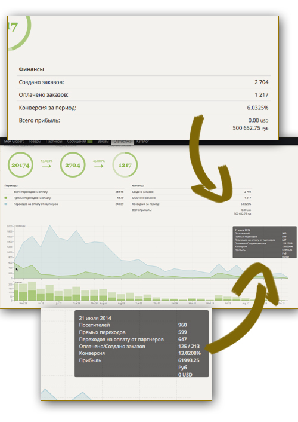
Task: Click the 20174 visitors circle
Action: coord(20,165)
